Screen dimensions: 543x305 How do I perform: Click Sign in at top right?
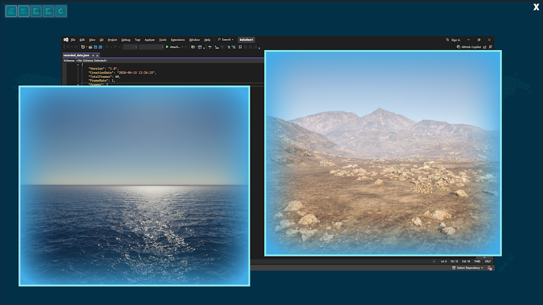tap(454, 40)
